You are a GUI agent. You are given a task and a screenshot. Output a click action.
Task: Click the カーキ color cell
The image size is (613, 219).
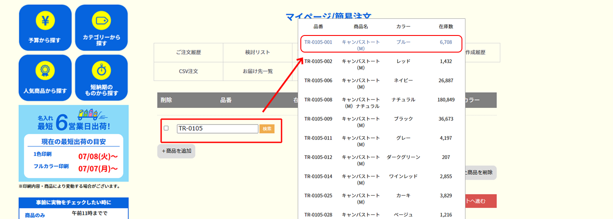point(403,195)
